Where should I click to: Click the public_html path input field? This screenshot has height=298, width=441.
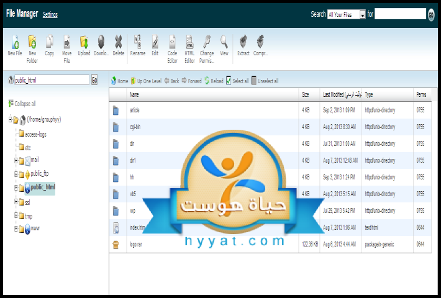(52, 80)
